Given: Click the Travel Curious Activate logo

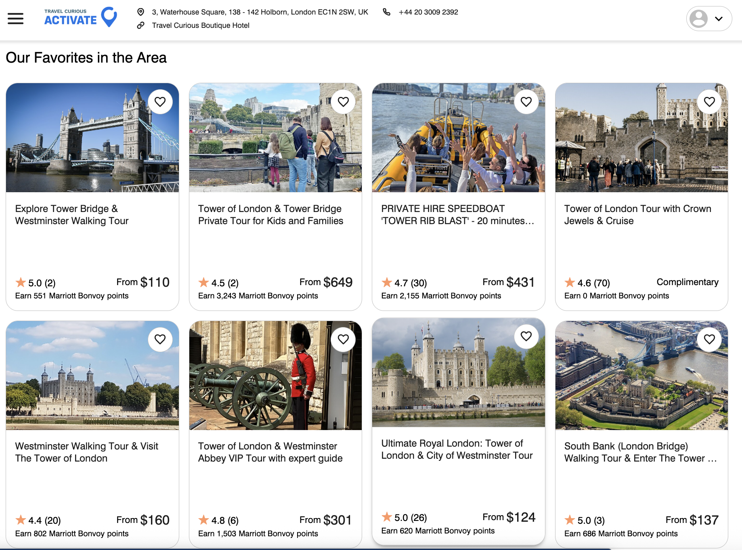Looking at the screenshot, I should [x=80, y=17].
